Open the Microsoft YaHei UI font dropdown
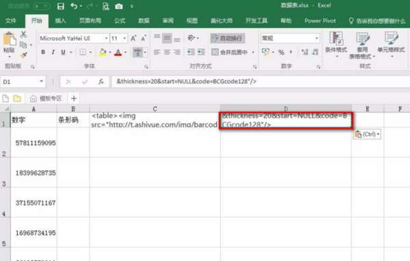 107,38
